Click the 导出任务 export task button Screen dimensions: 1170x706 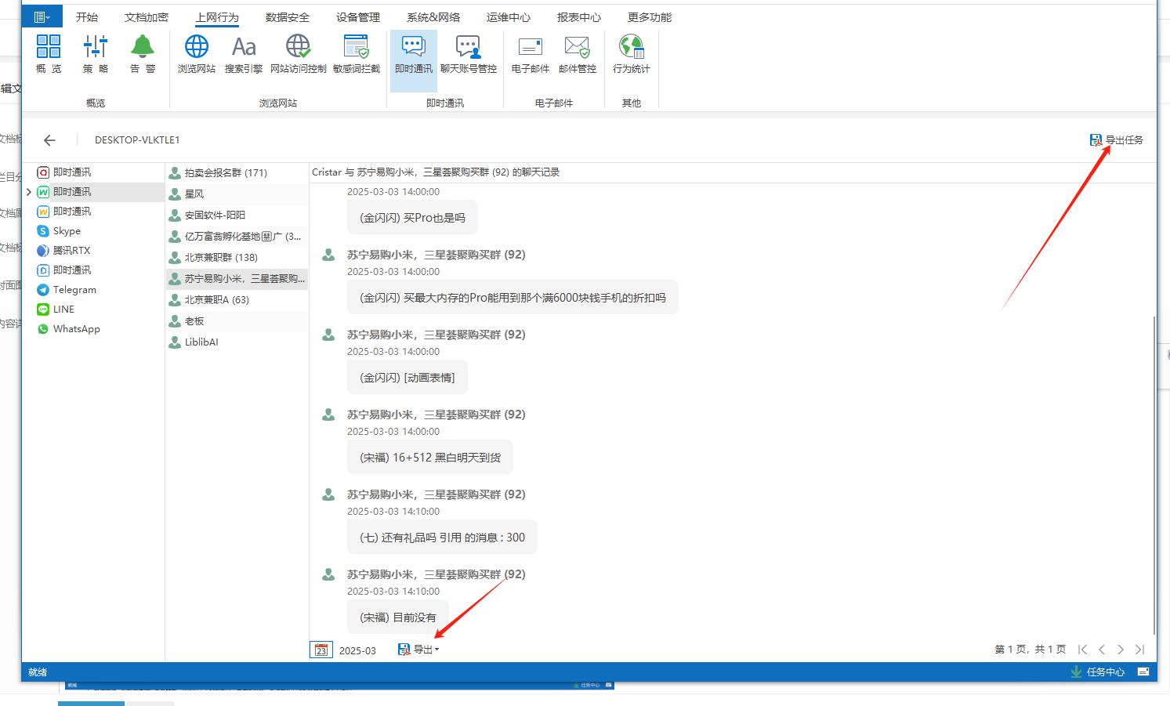[1117, 140]
